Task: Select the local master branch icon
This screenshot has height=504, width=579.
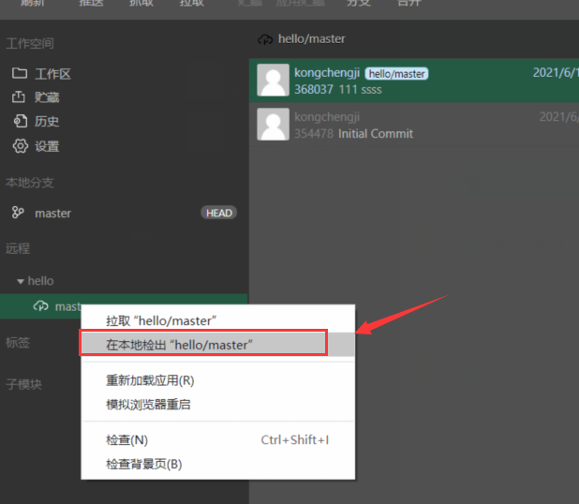Action: [18, 213]
